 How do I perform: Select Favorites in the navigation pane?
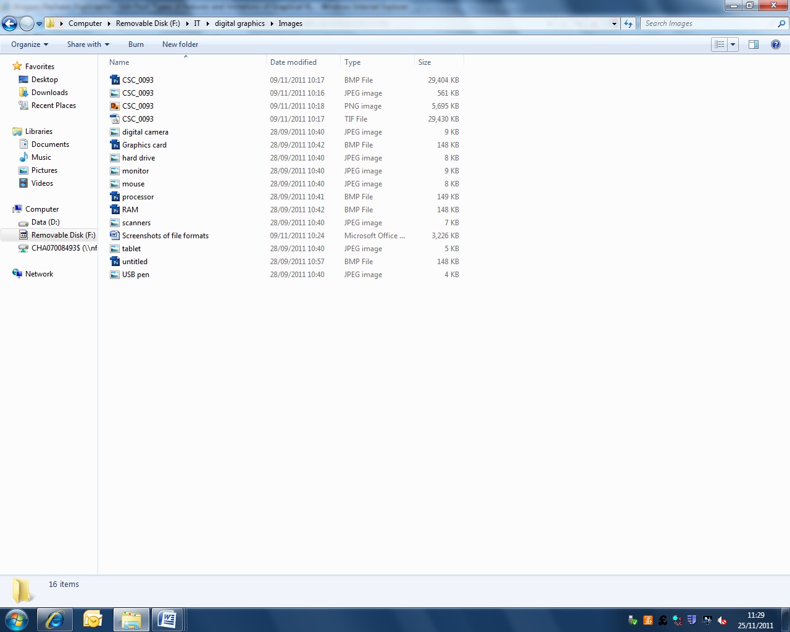click(39, 67)
